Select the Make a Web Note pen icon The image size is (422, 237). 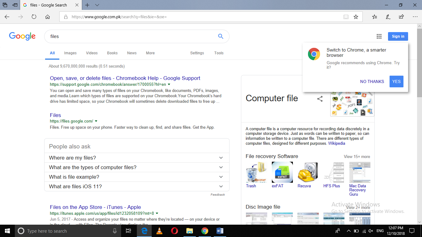(388, 17)
